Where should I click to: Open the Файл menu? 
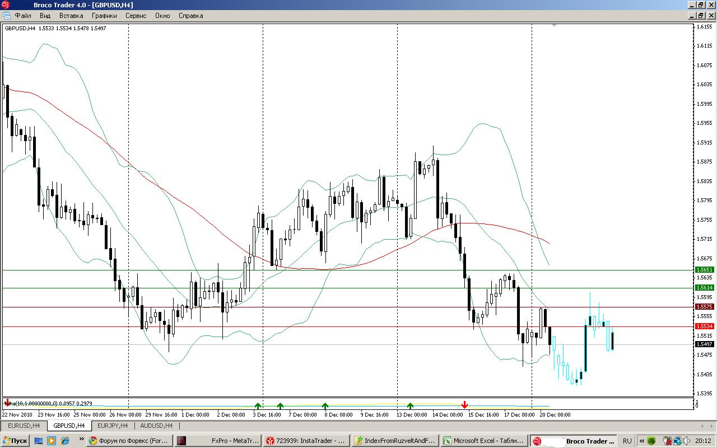(x=23, y=16)
